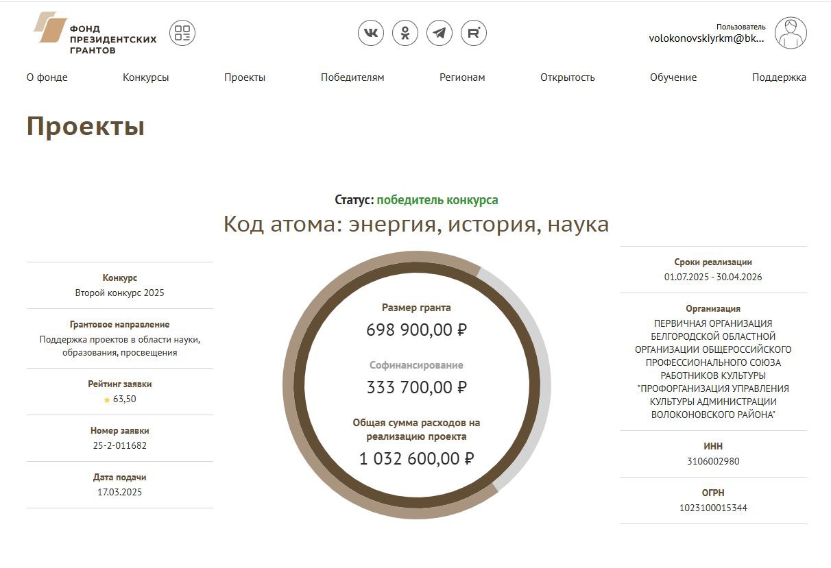Click the user email volokonovskiyrkm@bk...
The image size is (831, 568).
click(x=707, y=38)
